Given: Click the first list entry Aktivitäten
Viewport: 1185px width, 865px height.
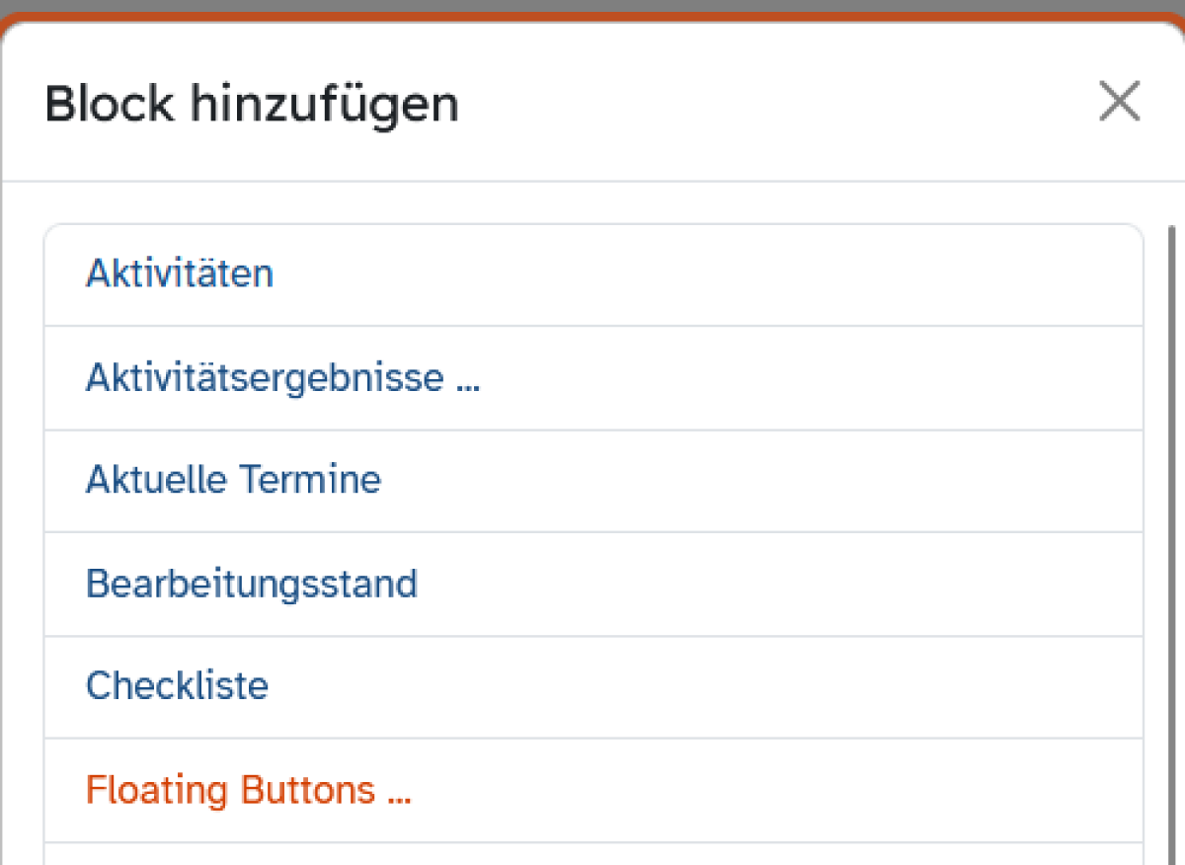Looking at the screenshot, I should 180,274.
